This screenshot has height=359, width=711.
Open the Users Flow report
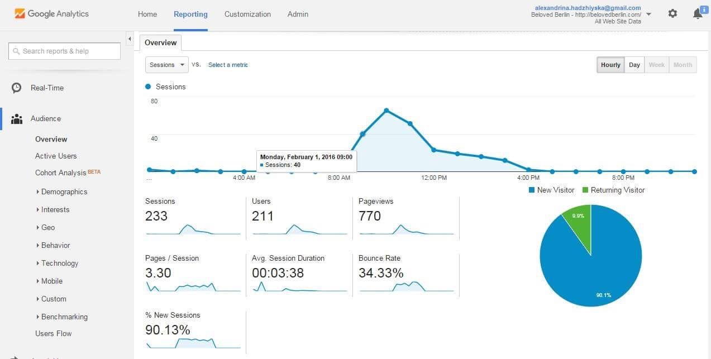(54, 333)
